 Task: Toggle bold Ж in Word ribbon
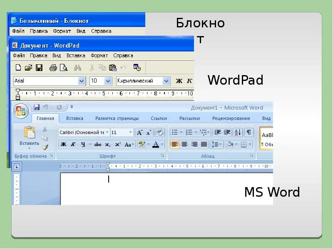[63, 144]
